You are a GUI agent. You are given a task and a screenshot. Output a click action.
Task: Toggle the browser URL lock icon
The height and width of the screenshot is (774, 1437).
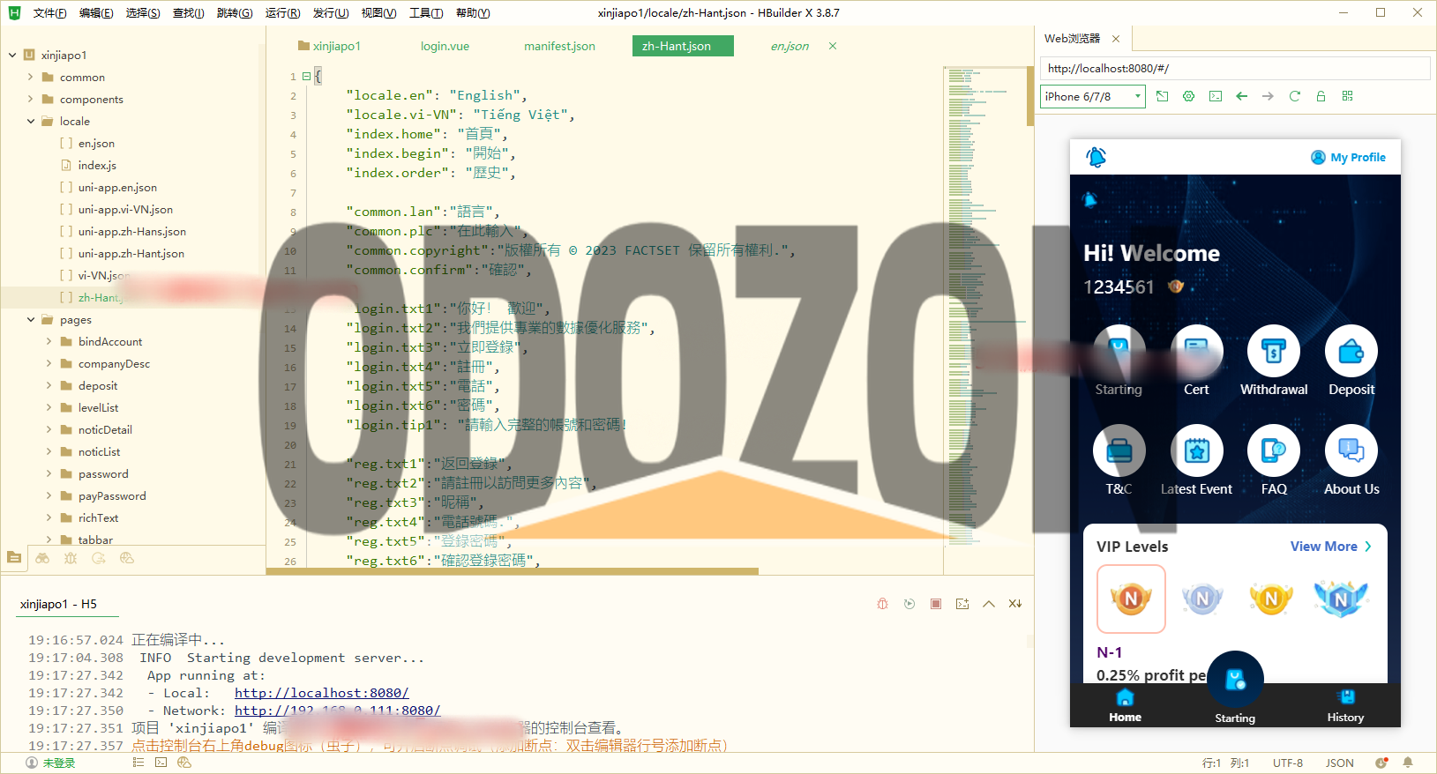(1321, 96)
